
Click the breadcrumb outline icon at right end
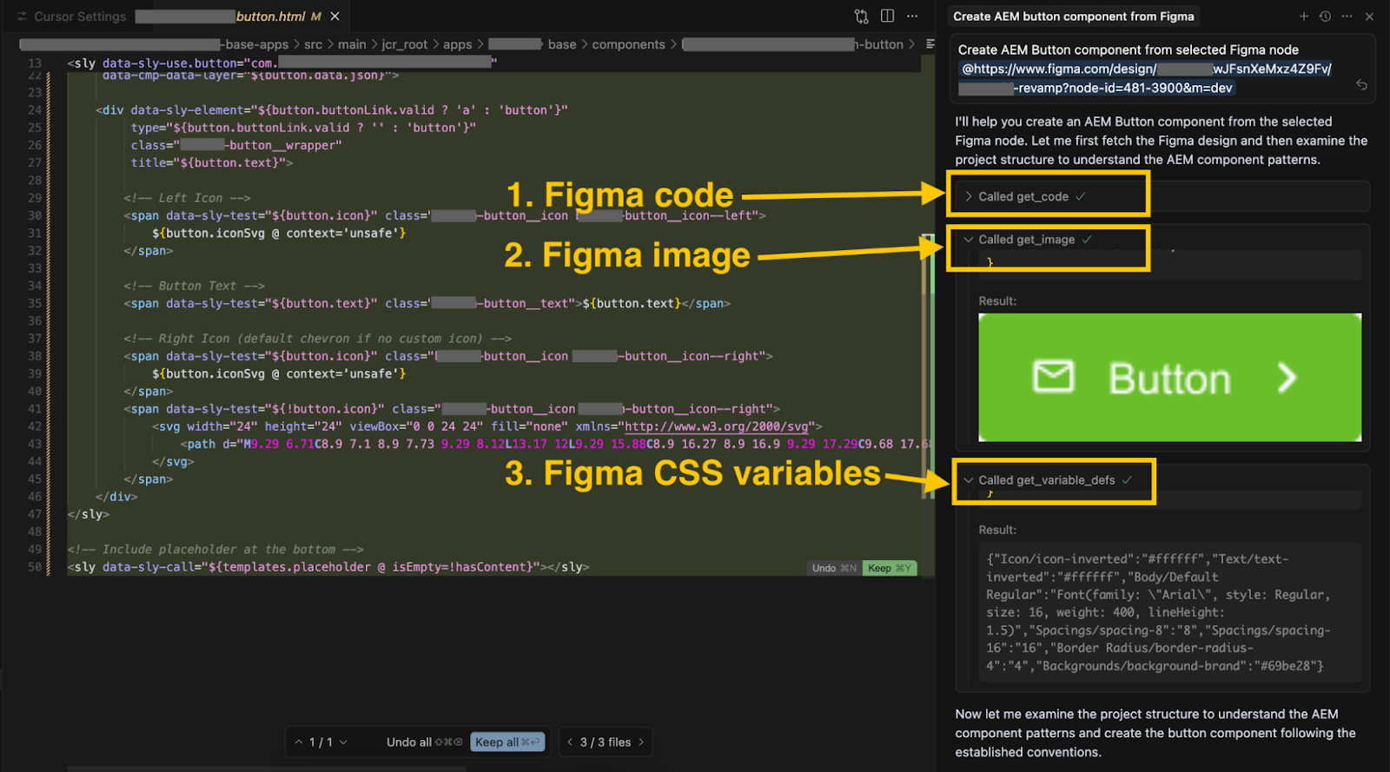pyautogui.click(x=930, y=43)
